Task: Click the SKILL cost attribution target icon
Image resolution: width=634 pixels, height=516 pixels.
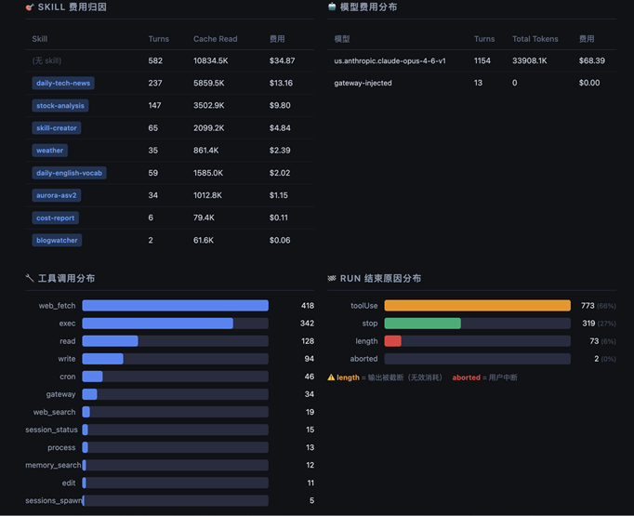Action: 30,7
